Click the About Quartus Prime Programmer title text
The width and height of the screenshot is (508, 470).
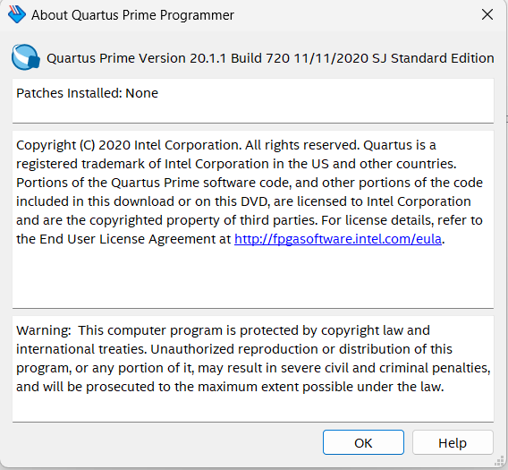coord(132,15)
